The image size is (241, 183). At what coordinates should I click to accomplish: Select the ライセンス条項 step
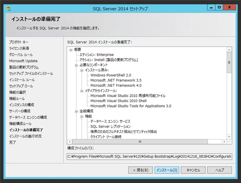pos(19,48)
